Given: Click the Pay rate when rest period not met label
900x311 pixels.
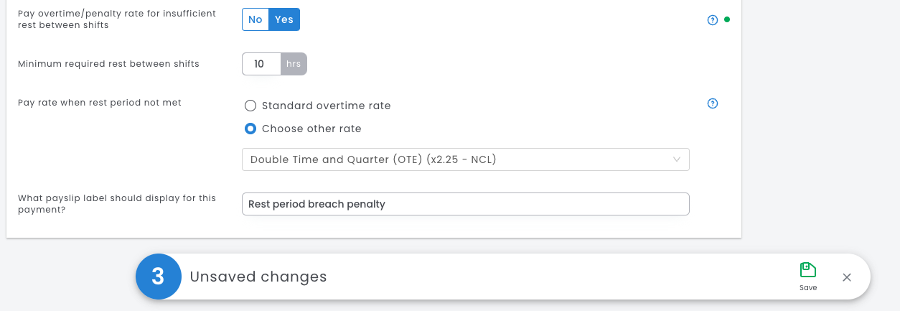Looking at the screenshot, I should [x=100, y=103].
